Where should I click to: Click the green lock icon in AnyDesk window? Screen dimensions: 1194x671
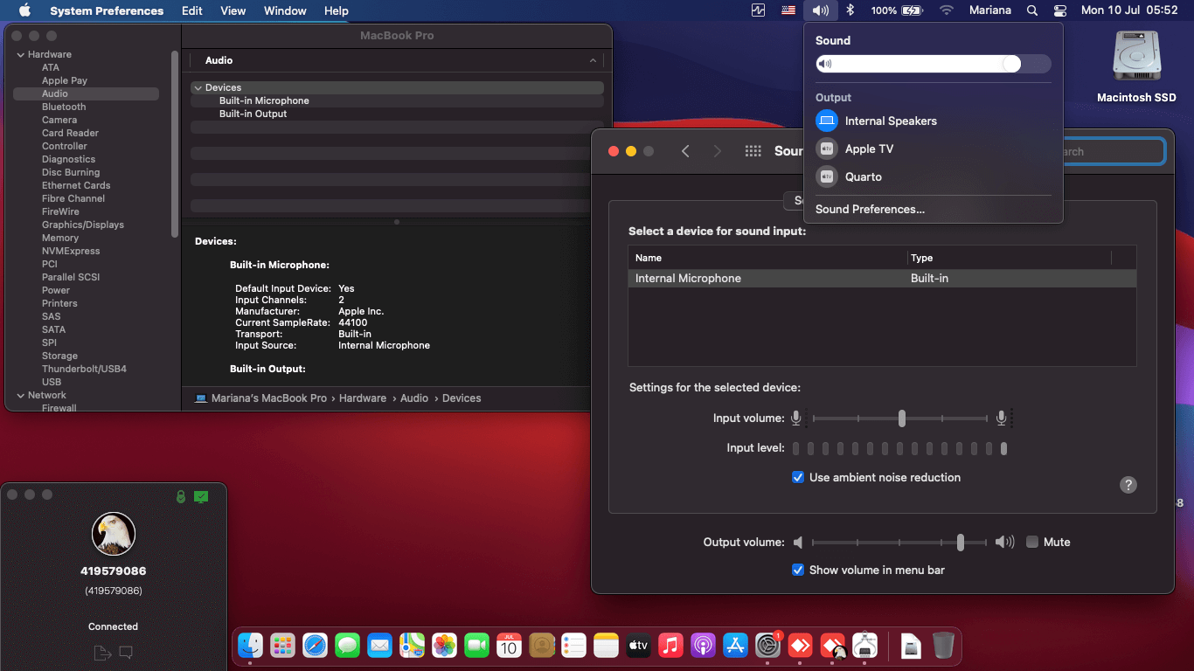(180, 496)
